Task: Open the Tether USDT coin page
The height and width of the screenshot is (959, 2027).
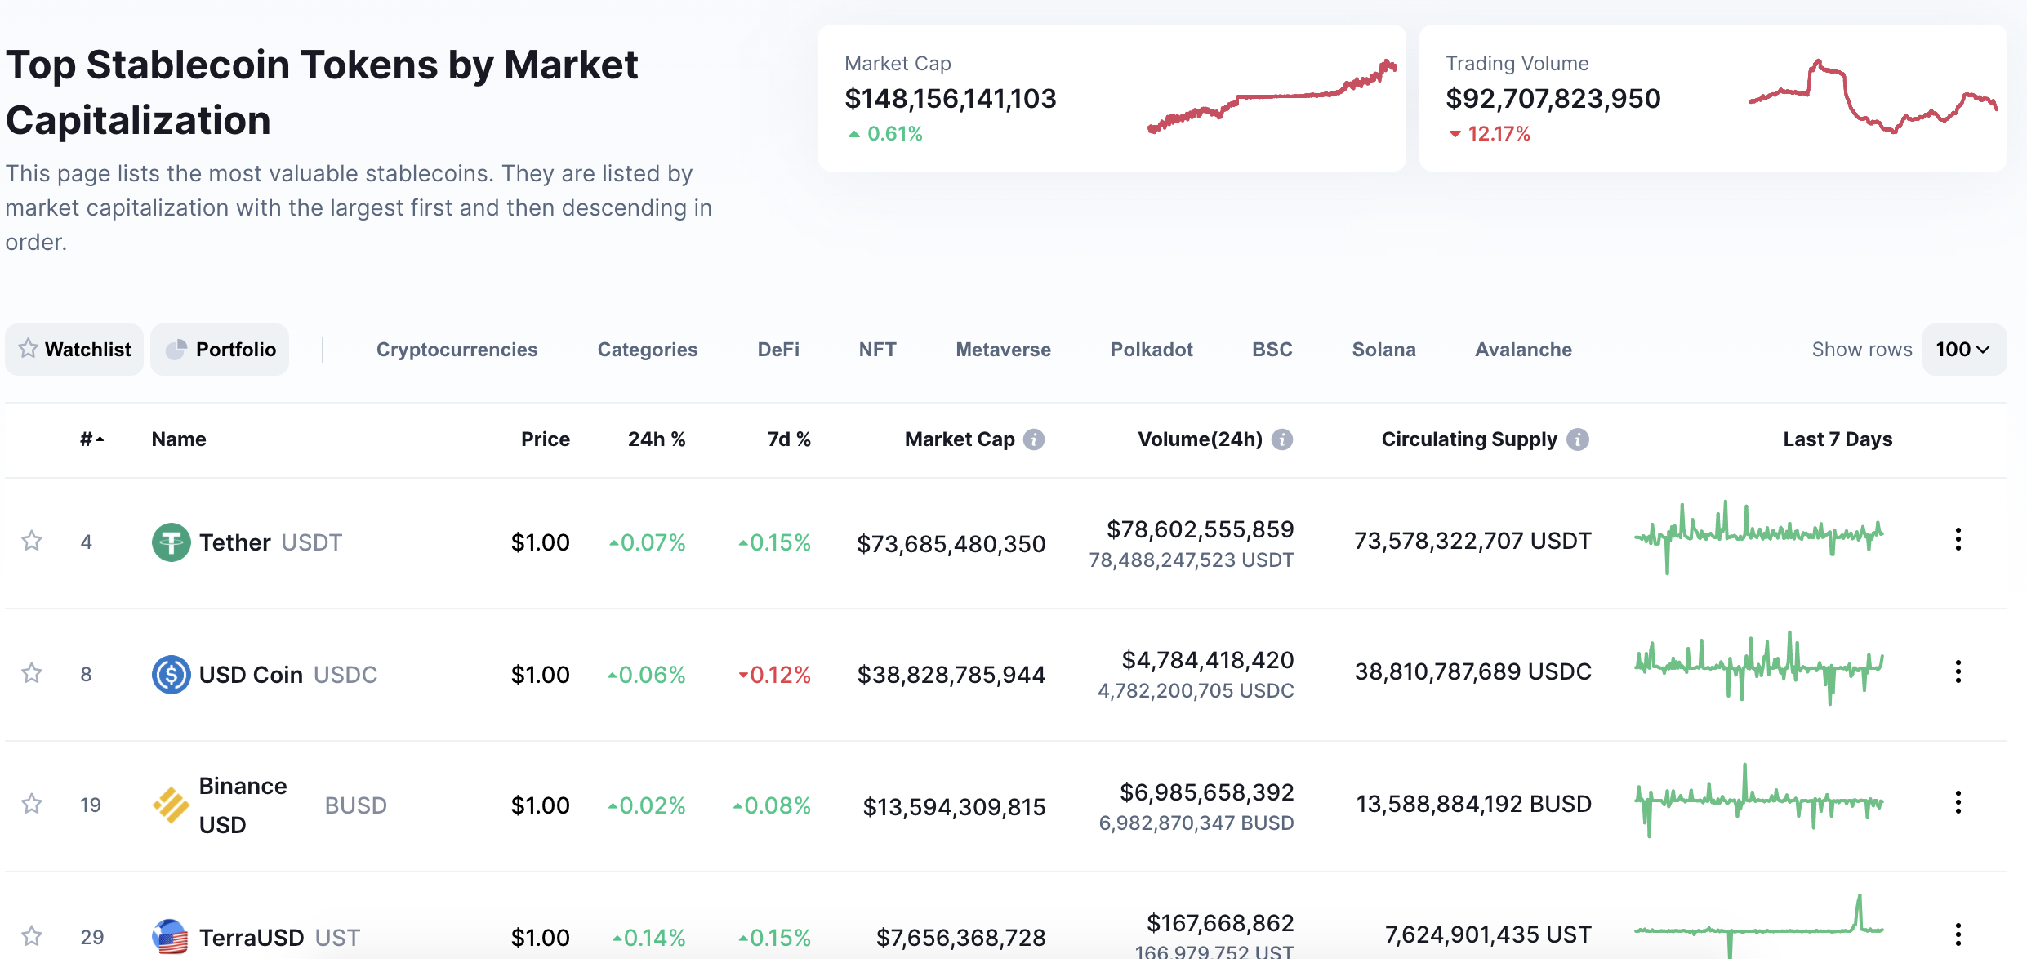Action: 270,542
